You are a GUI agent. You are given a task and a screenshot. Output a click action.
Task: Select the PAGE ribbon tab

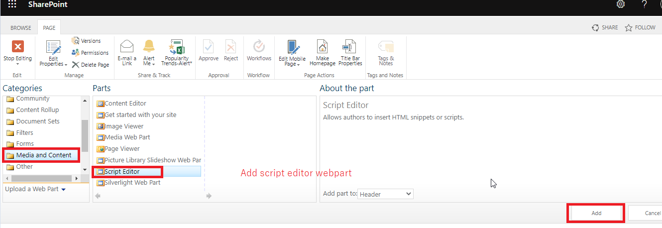pyautogui.click(x=49, y=28)
